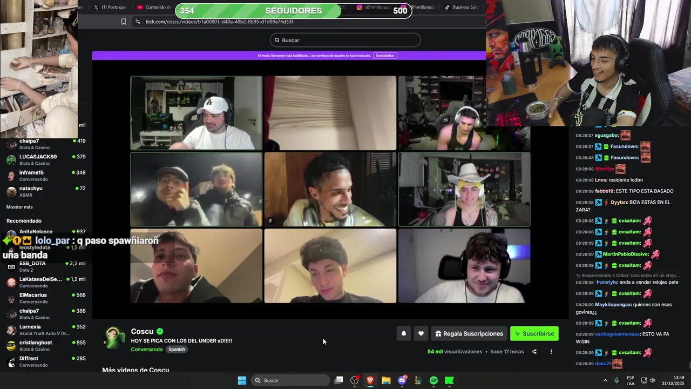The width and height of the screenshot is (691, 389).
Task: Click the cowboy hat participant video tile
Action: pos(464,189)
